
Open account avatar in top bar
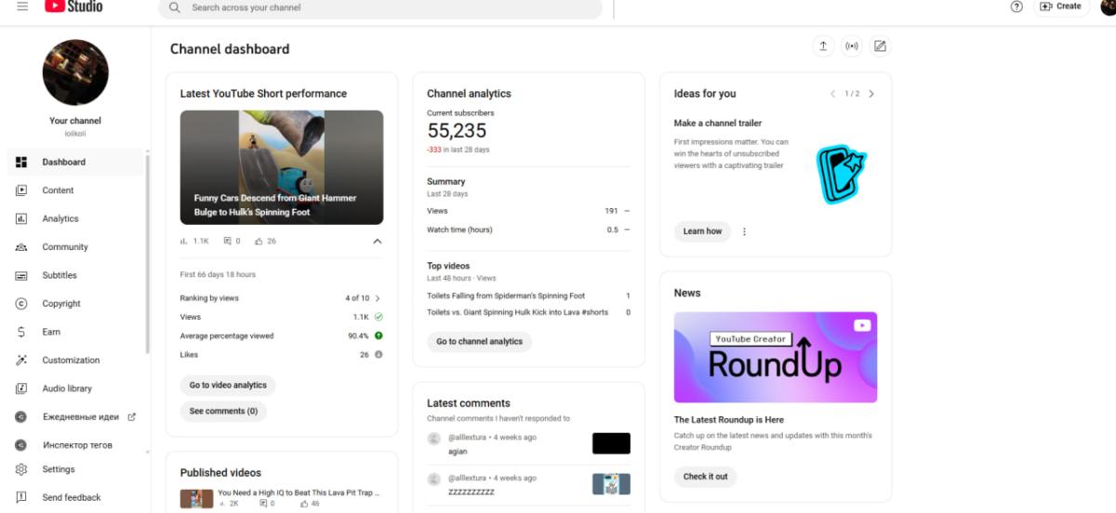[1108, 7]
